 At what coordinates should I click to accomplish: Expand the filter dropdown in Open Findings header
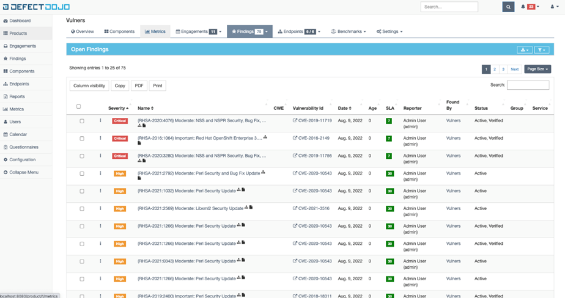[541, 50]
